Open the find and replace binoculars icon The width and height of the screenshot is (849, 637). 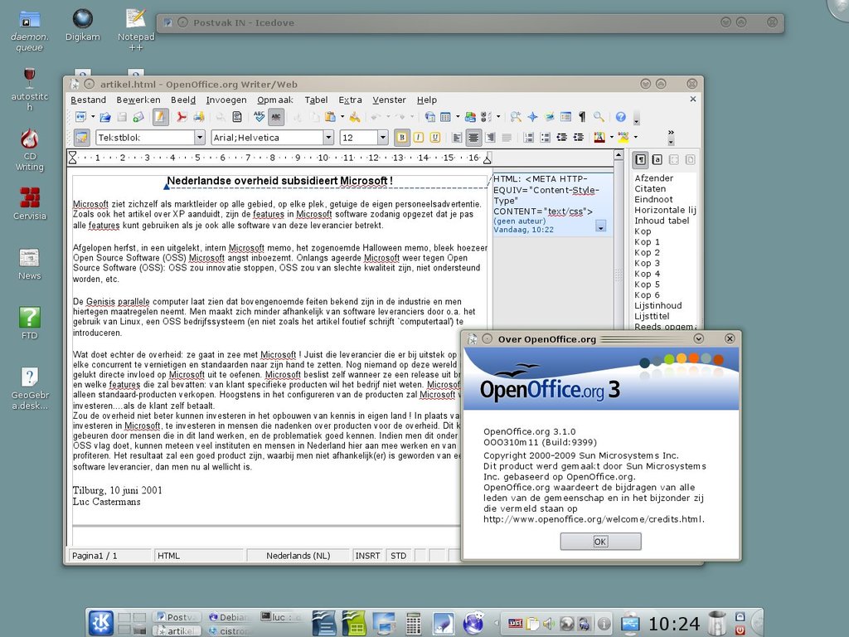pos(516,117)
